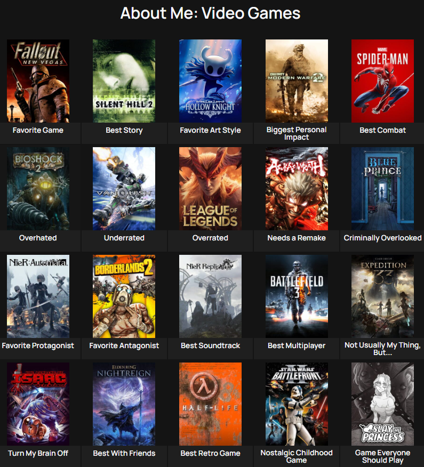The image size is (424, 467).
Task: Open the Vanquish game cover
Action: point(124,189)
